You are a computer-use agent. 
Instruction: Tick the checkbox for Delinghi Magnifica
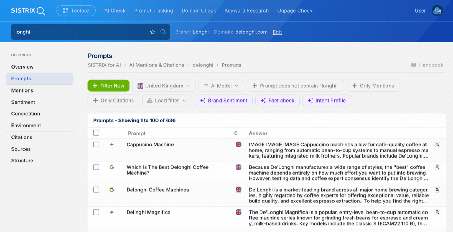point(96,212)
